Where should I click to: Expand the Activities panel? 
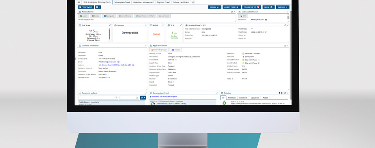pyautogui.click(x=288, y=93)
